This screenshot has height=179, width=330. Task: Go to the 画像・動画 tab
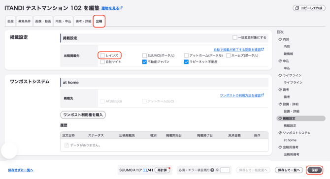(43, 21)
